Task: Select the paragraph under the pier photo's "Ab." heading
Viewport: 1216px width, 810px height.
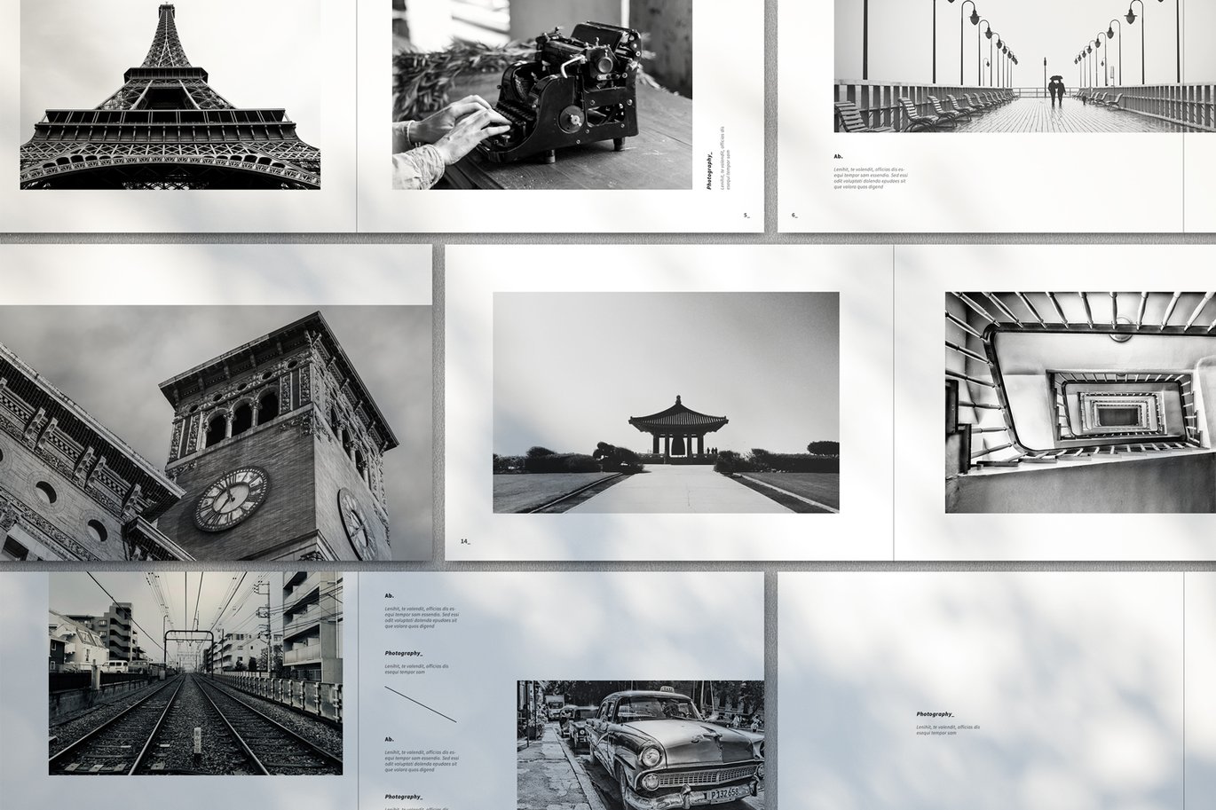Action: (x=871, y=177)
